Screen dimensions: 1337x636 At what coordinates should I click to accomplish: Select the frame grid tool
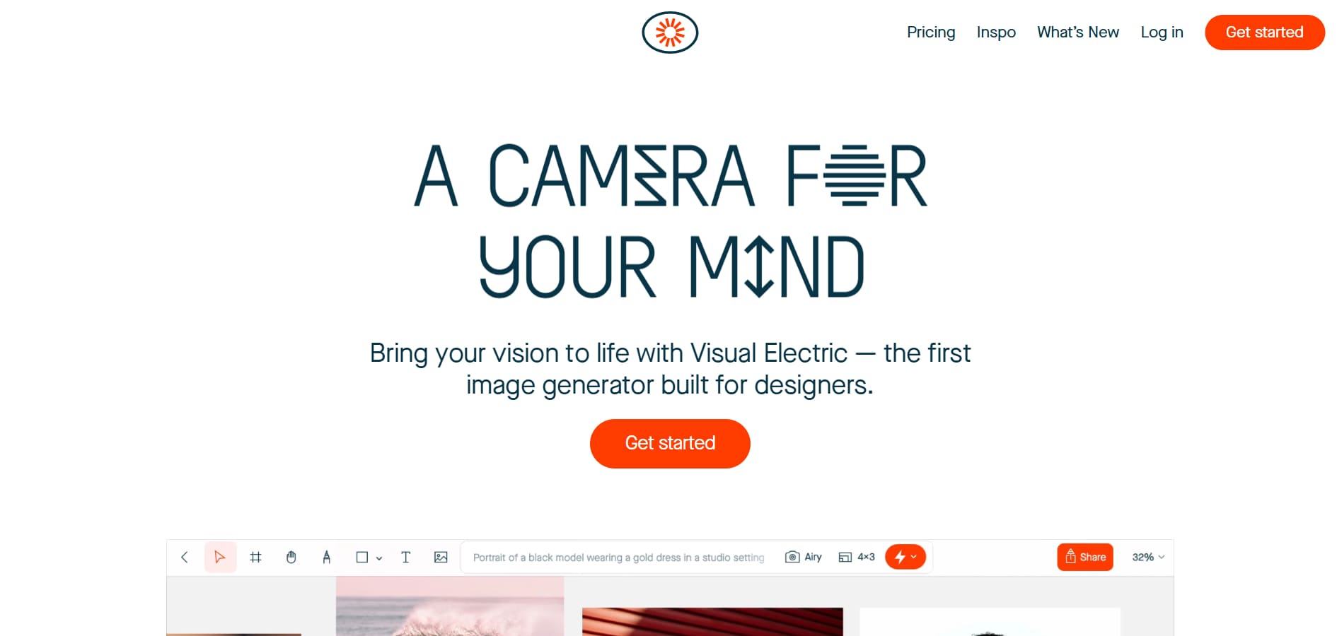255,557
